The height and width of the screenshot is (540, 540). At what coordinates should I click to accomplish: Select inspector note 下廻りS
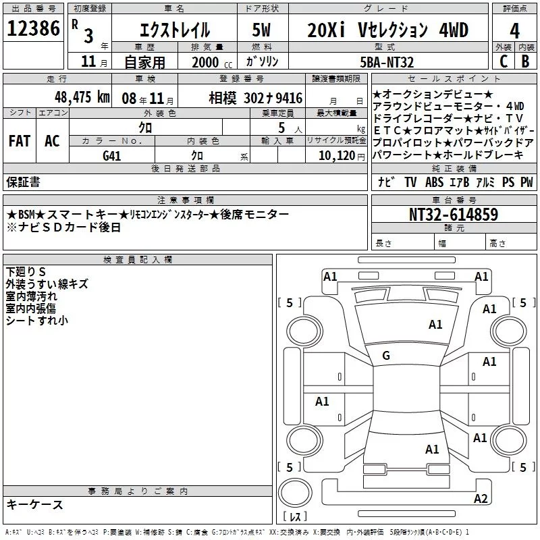click(x=26, y=272)
